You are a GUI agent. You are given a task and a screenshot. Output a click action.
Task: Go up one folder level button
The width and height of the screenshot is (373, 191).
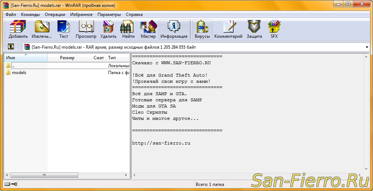click(x=11, y=47)
